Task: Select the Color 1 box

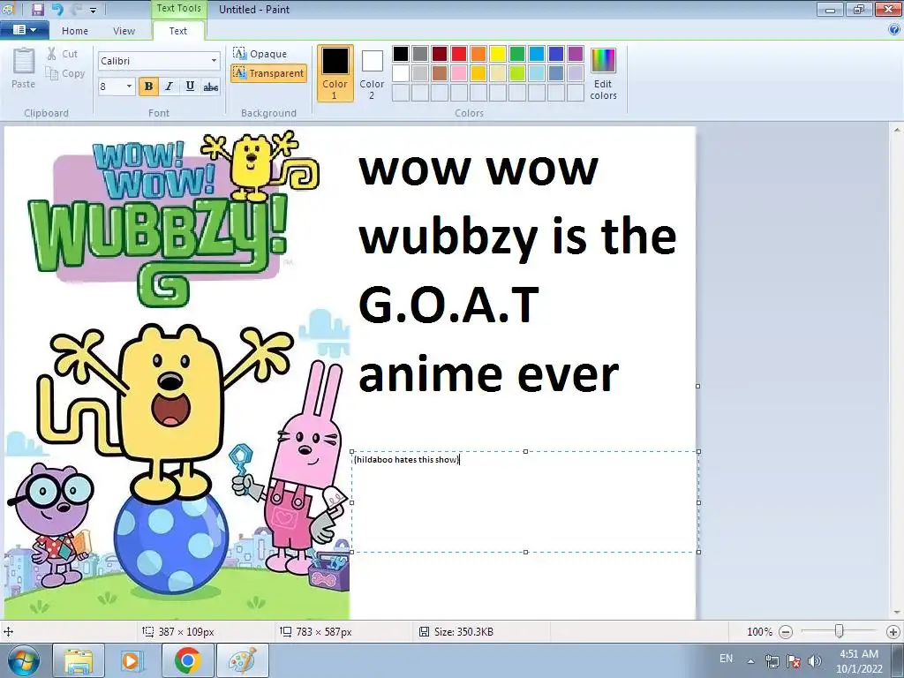Action: [x=335, y=73]
